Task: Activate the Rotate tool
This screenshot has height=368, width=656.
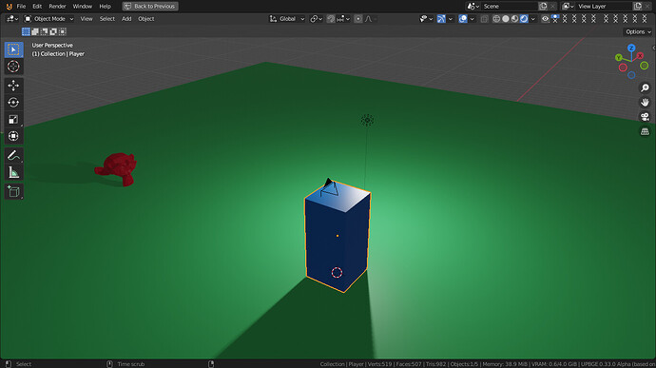Action: pos(13,102)
